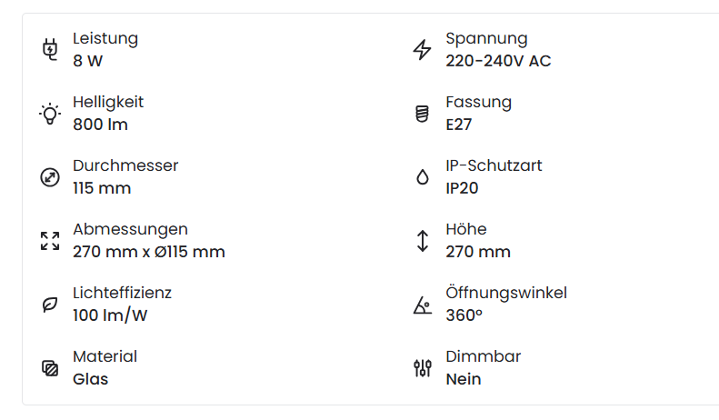The height and width of the screenshot is (420, 719).
Task: Click the hatched squares Material icon
Action: click(x=50, y=368)
